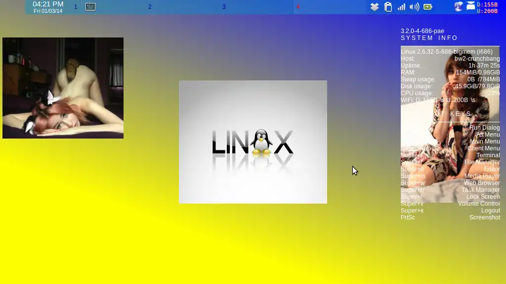Click the kernel text 3.2.0-4-686-pae
Image resolution: width=506 pixels, height=284 pixels.
point(422,31)
